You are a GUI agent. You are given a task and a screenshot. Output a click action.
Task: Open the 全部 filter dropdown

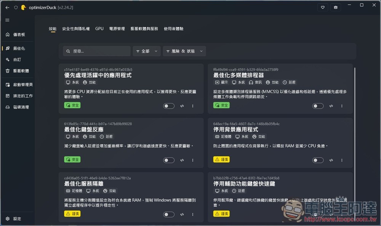[147, 51]
